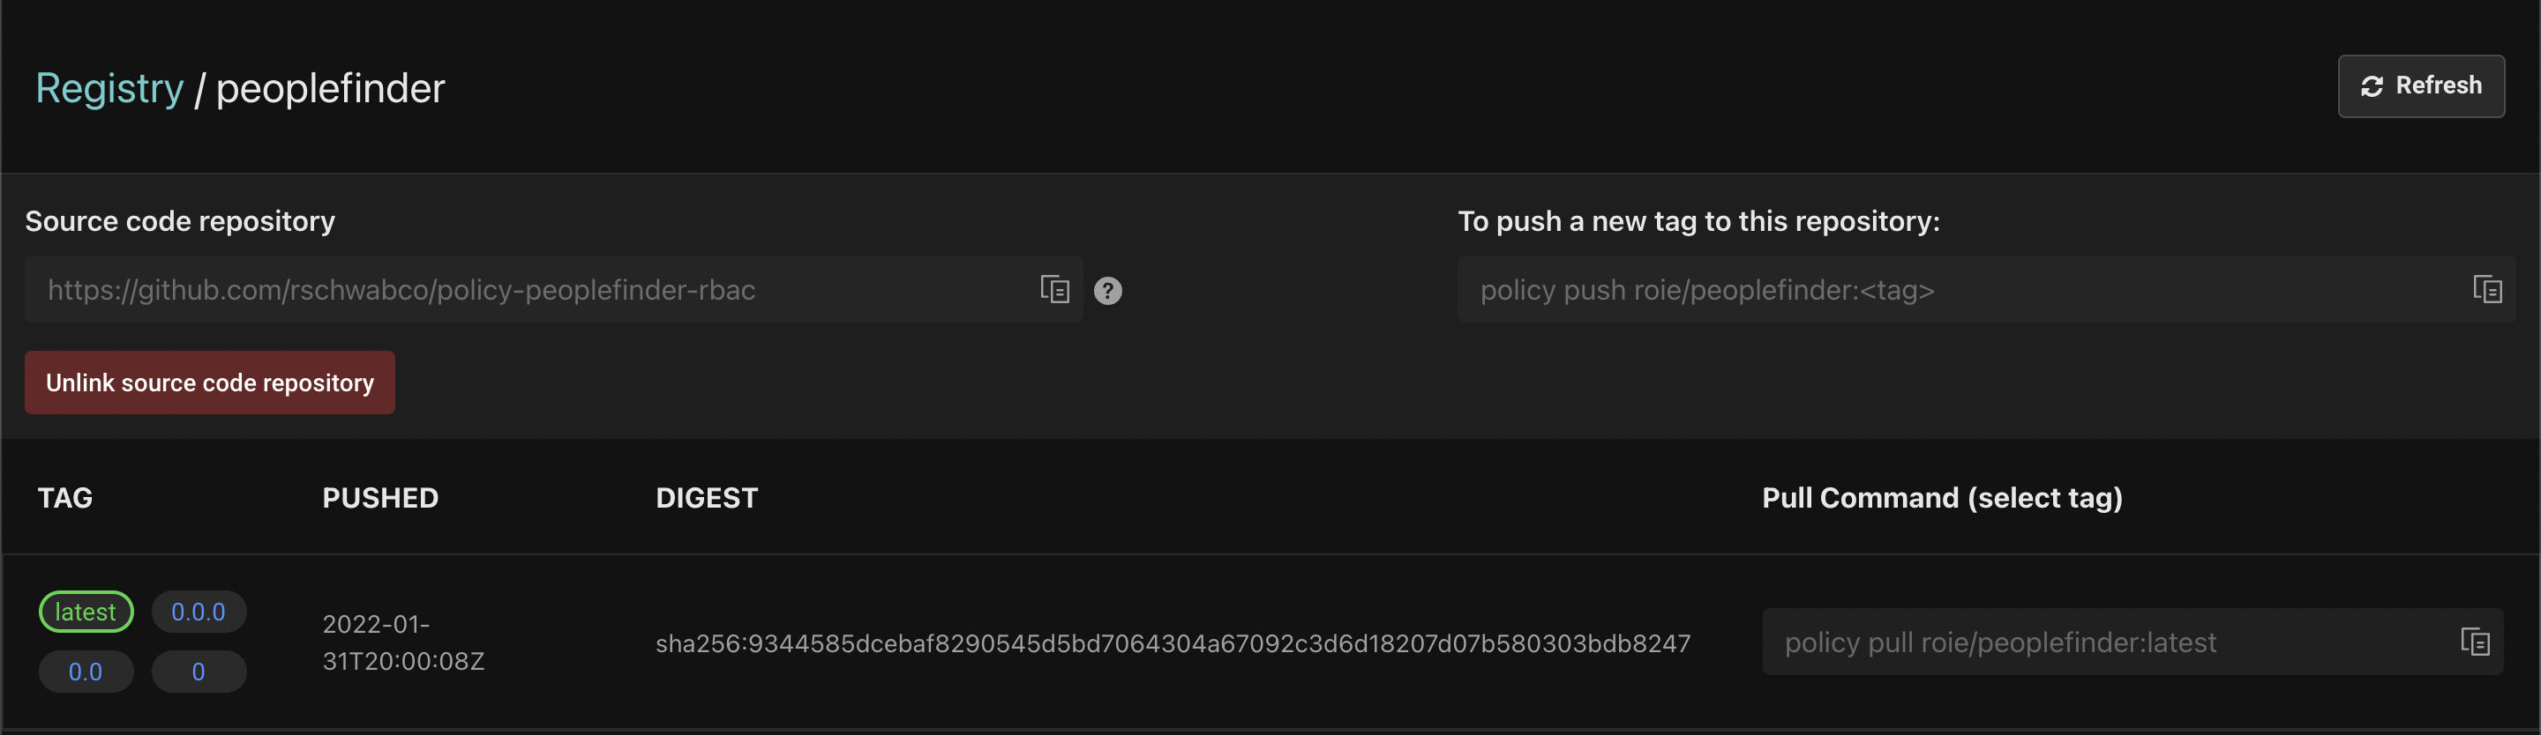Select the 0.0 tag
The height and width of the screenshot is (735, 2541).
[x=86, y=672]
